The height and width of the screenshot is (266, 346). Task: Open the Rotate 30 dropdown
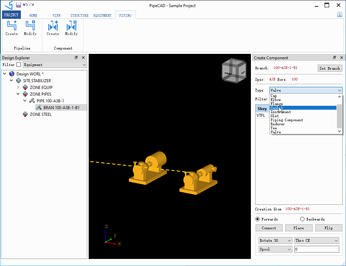coord(276,240)
